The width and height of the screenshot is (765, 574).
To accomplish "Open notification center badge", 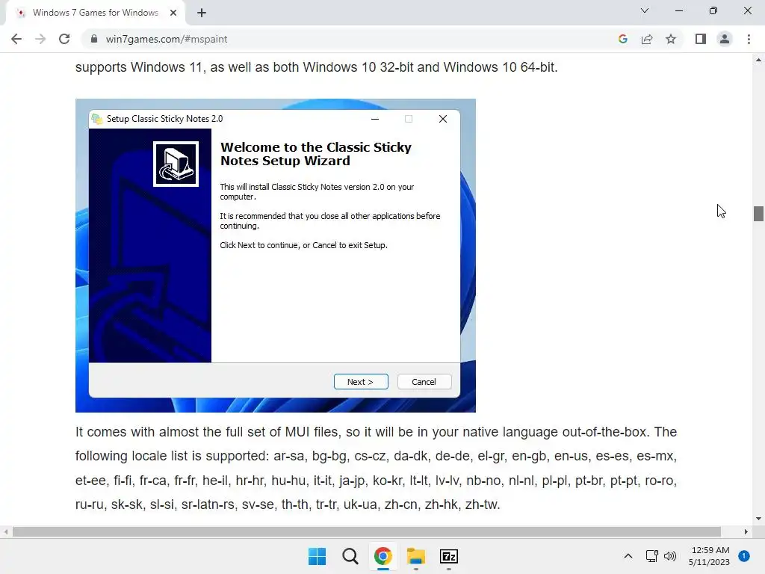I will (x=744, y=555).
